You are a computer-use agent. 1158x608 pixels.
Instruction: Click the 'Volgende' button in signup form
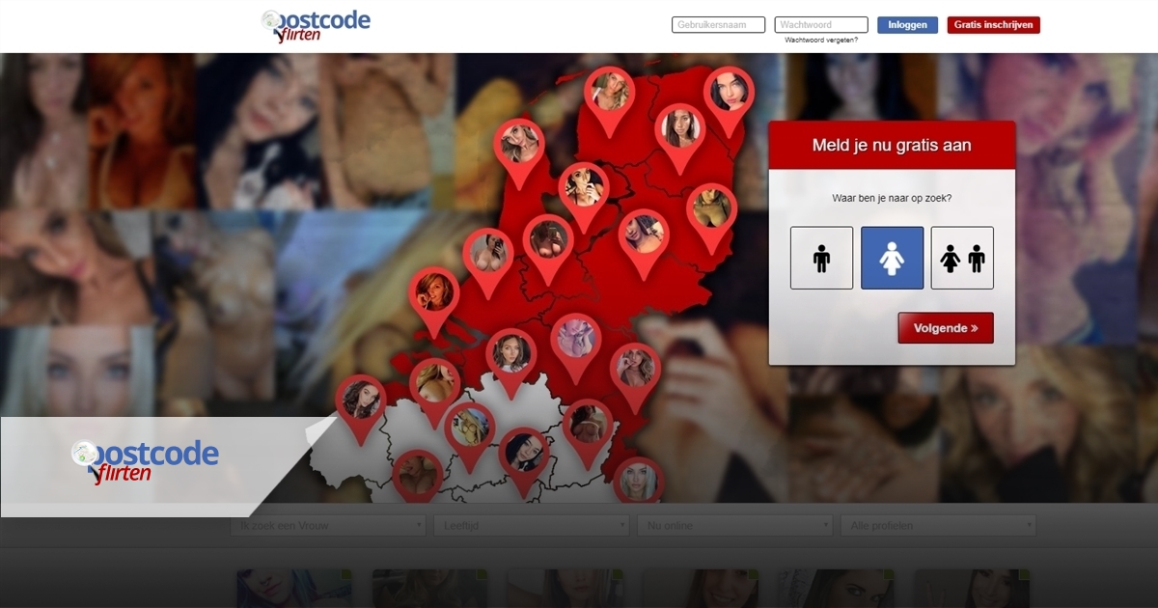[945, 328]
